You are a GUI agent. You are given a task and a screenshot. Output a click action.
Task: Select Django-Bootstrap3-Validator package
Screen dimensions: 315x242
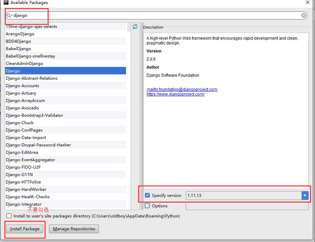pos(65,115)
